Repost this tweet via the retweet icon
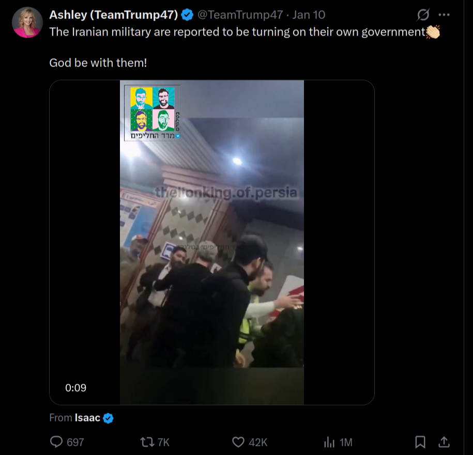This screenshot has height=455, width=473. pyautogui.click(x=147, y=442)
